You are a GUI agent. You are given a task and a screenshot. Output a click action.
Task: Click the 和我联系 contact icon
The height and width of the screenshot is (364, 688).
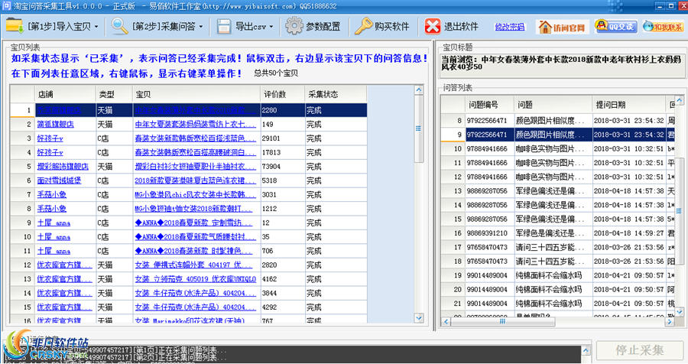[663, 26]
